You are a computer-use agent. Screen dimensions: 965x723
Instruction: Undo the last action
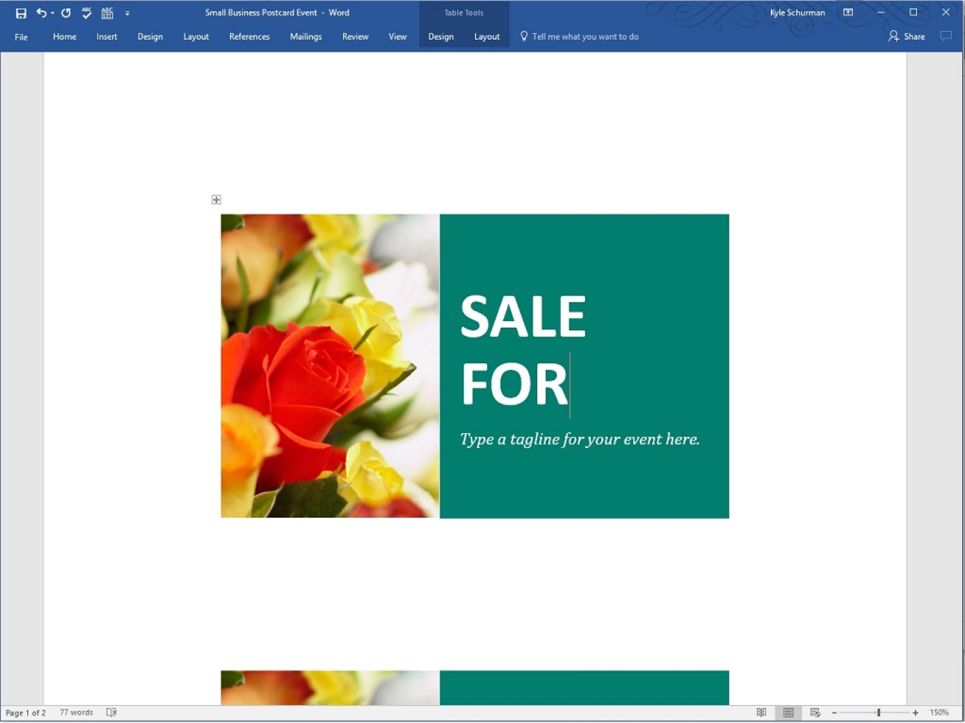pos(41,13)
